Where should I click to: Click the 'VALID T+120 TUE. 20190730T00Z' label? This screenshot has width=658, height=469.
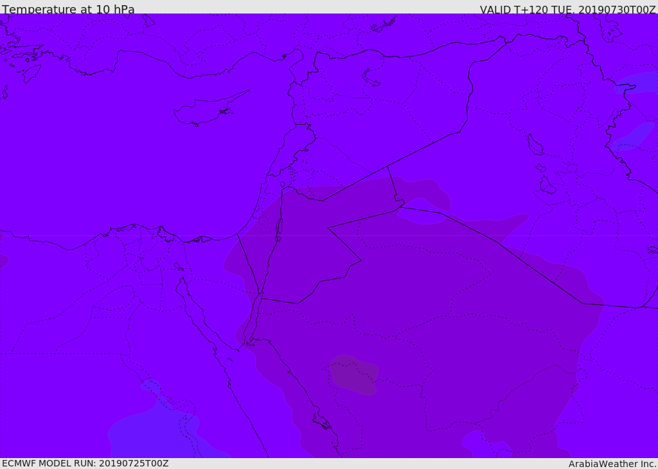[x=568, y=9]
